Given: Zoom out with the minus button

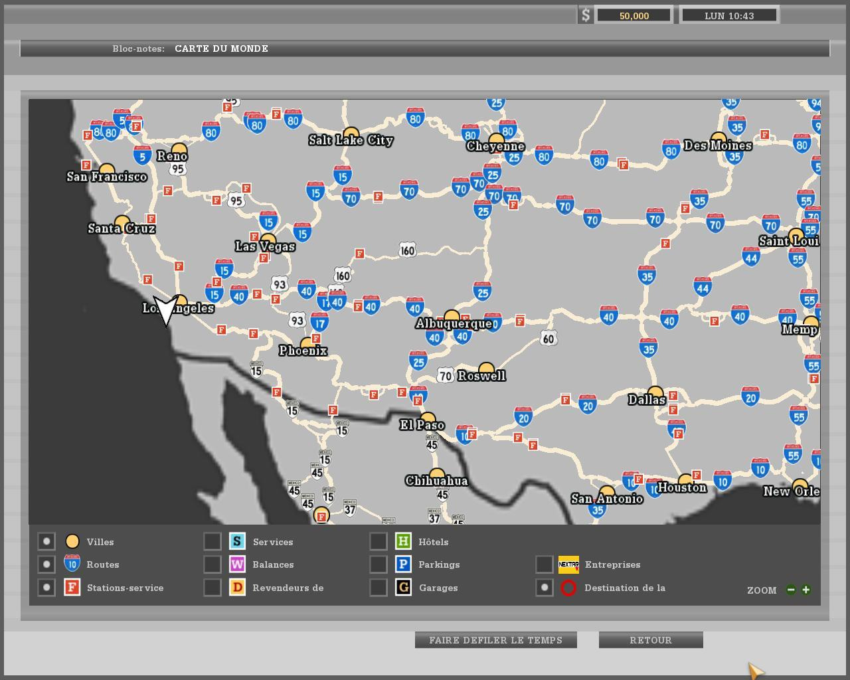Looking at the screenshot, I should coord(791,590).
